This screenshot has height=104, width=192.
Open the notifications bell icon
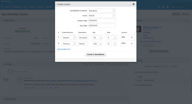(163, 7)
